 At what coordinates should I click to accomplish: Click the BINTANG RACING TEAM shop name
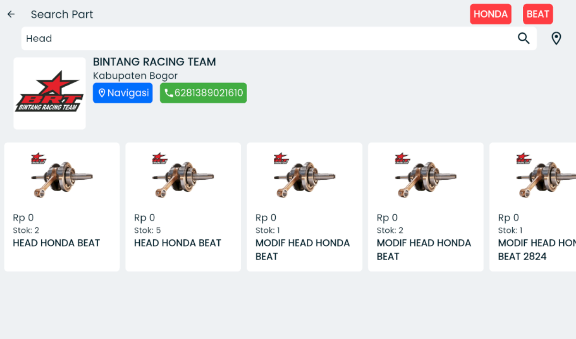click(154, 62)
